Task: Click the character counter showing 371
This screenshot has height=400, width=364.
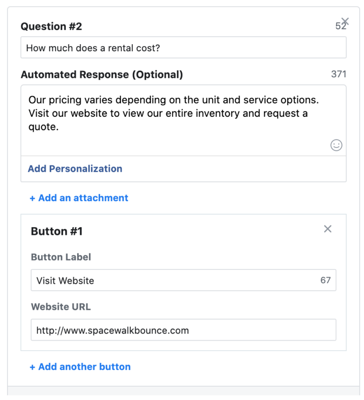Action: (339, 74)
